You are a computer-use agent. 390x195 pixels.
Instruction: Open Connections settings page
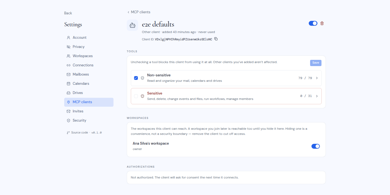(x=89, y=65)
